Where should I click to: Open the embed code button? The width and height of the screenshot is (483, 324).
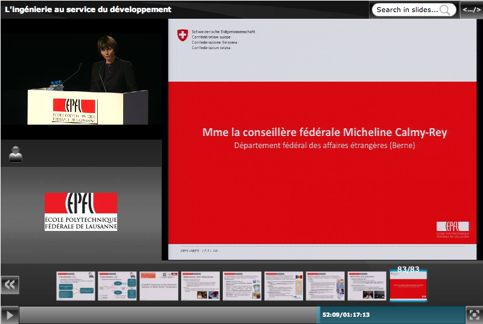coord(472,10)
